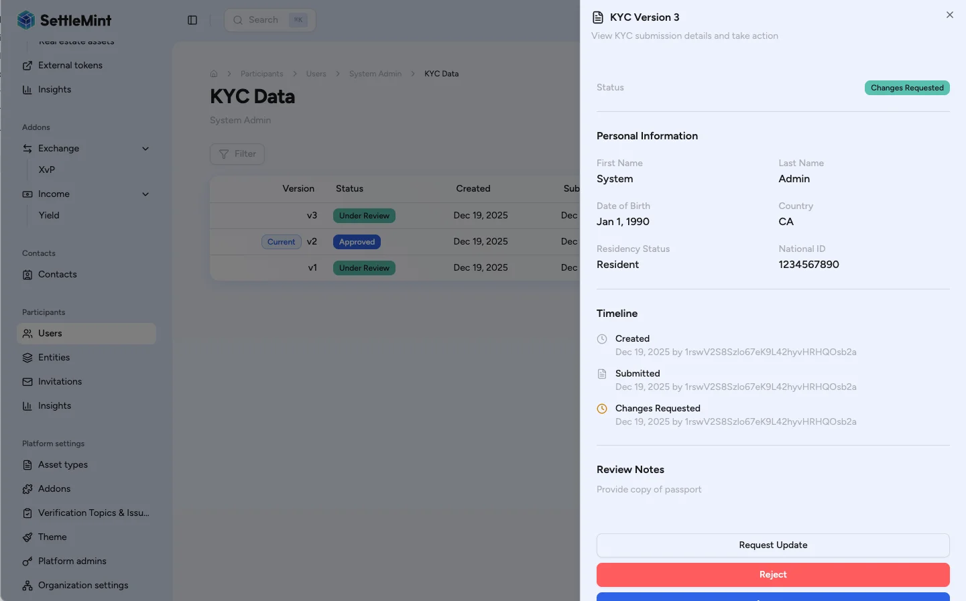
Task: Select the Platform admins key icon
Action: 27,561
